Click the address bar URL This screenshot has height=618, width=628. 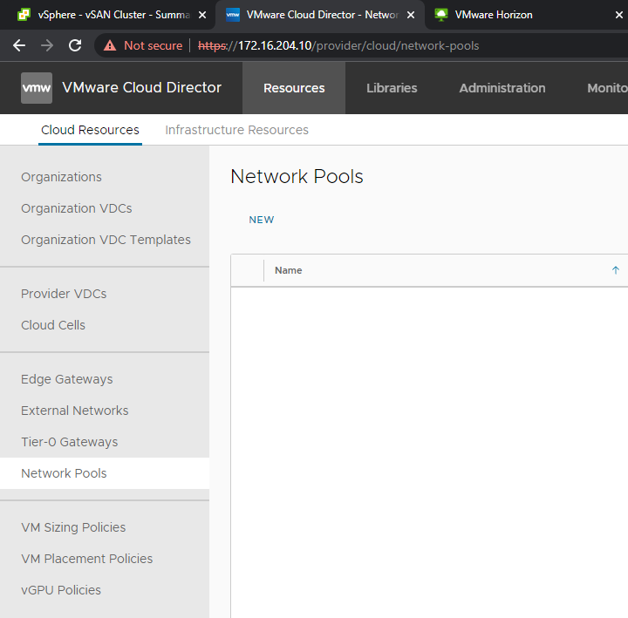(338, 45)
